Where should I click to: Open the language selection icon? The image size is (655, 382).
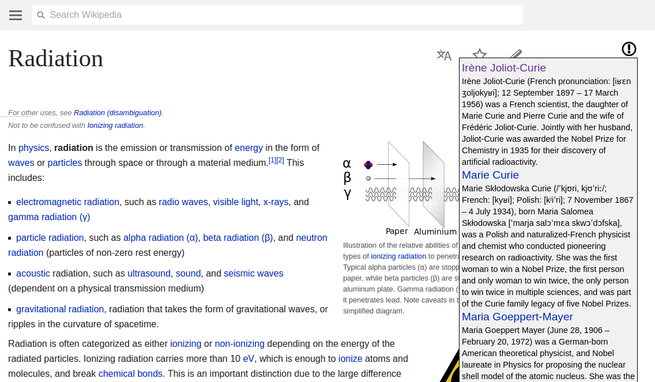[x=444, y=55]
